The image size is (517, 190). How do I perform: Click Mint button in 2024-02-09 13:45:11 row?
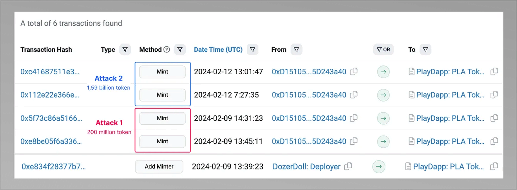162,141
